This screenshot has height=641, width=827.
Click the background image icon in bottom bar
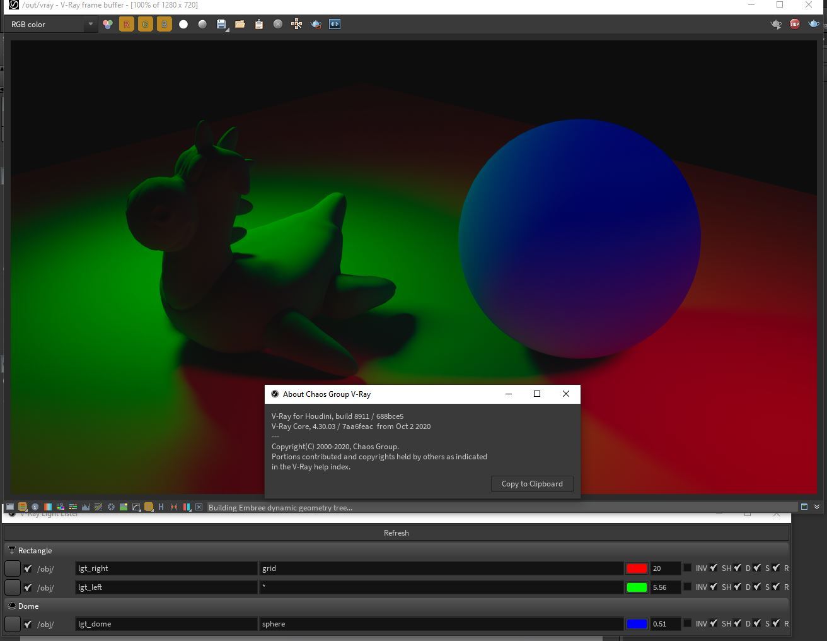click(x=124, y=507)
